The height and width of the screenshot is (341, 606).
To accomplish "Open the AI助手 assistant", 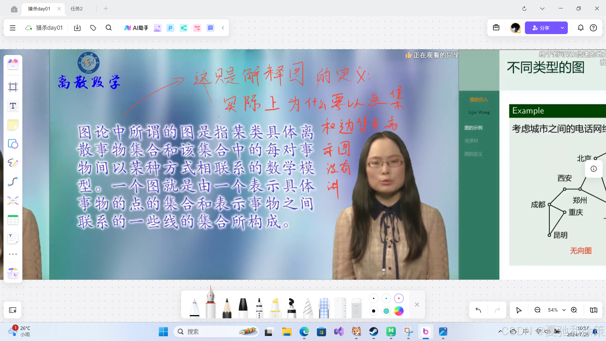I will click(136, 28).
